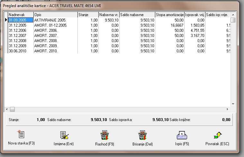Viewport: 244px width, 157px height.
Task: Click the horizontal scrollbar left arrow
Action: point(7,109)
